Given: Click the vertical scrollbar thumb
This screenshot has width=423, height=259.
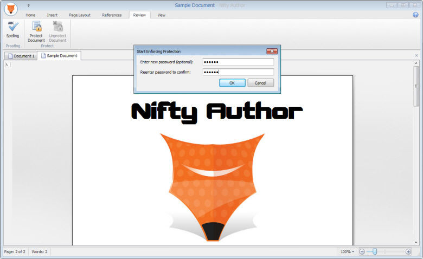Looking at the screenshot, I should 416,86.
